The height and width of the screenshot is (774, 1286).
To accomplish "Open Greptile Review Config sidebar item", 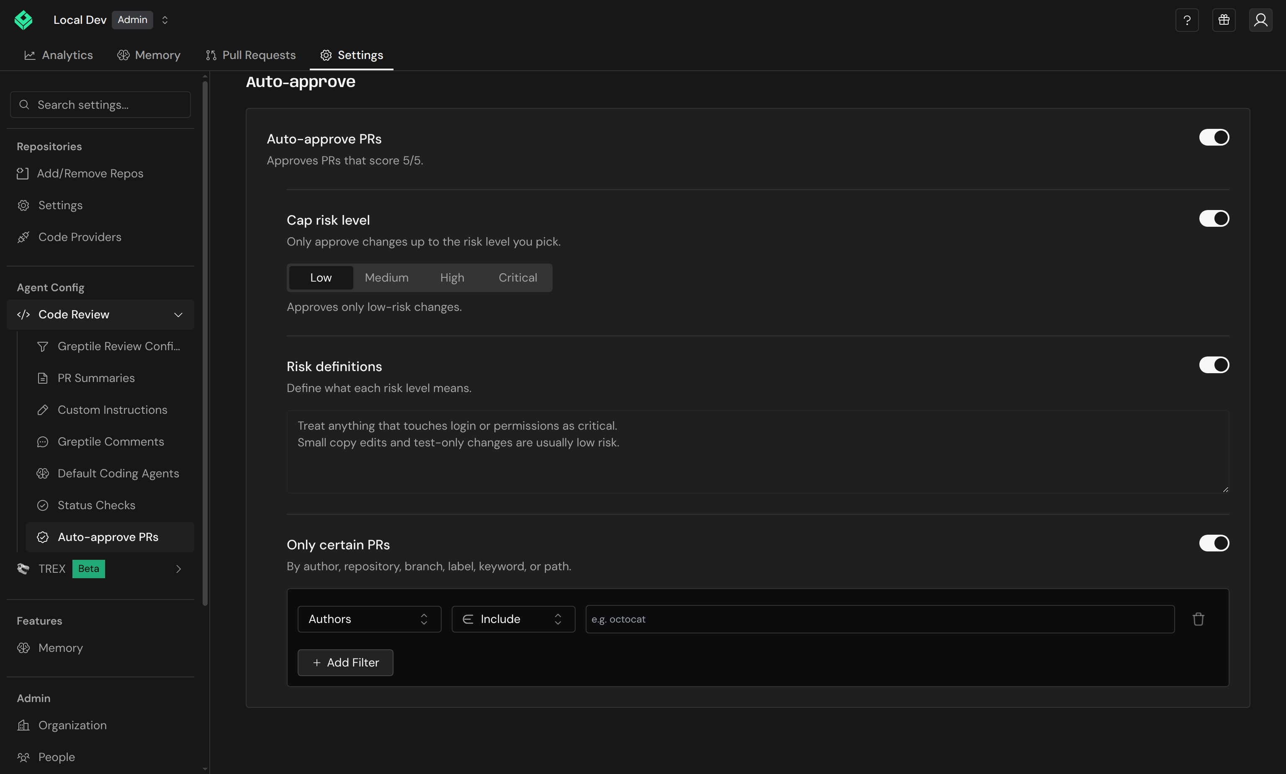I will click(110, 346).
